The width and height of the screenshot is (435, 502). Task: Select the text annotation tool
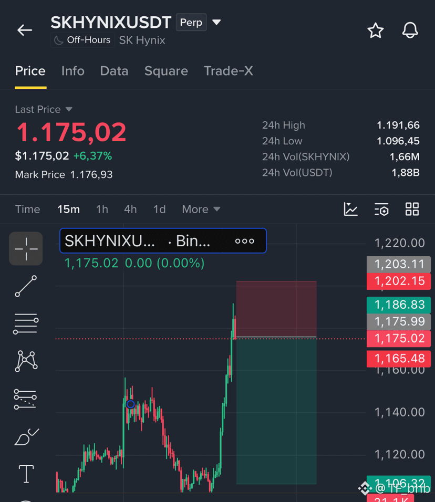click(26, 474)
